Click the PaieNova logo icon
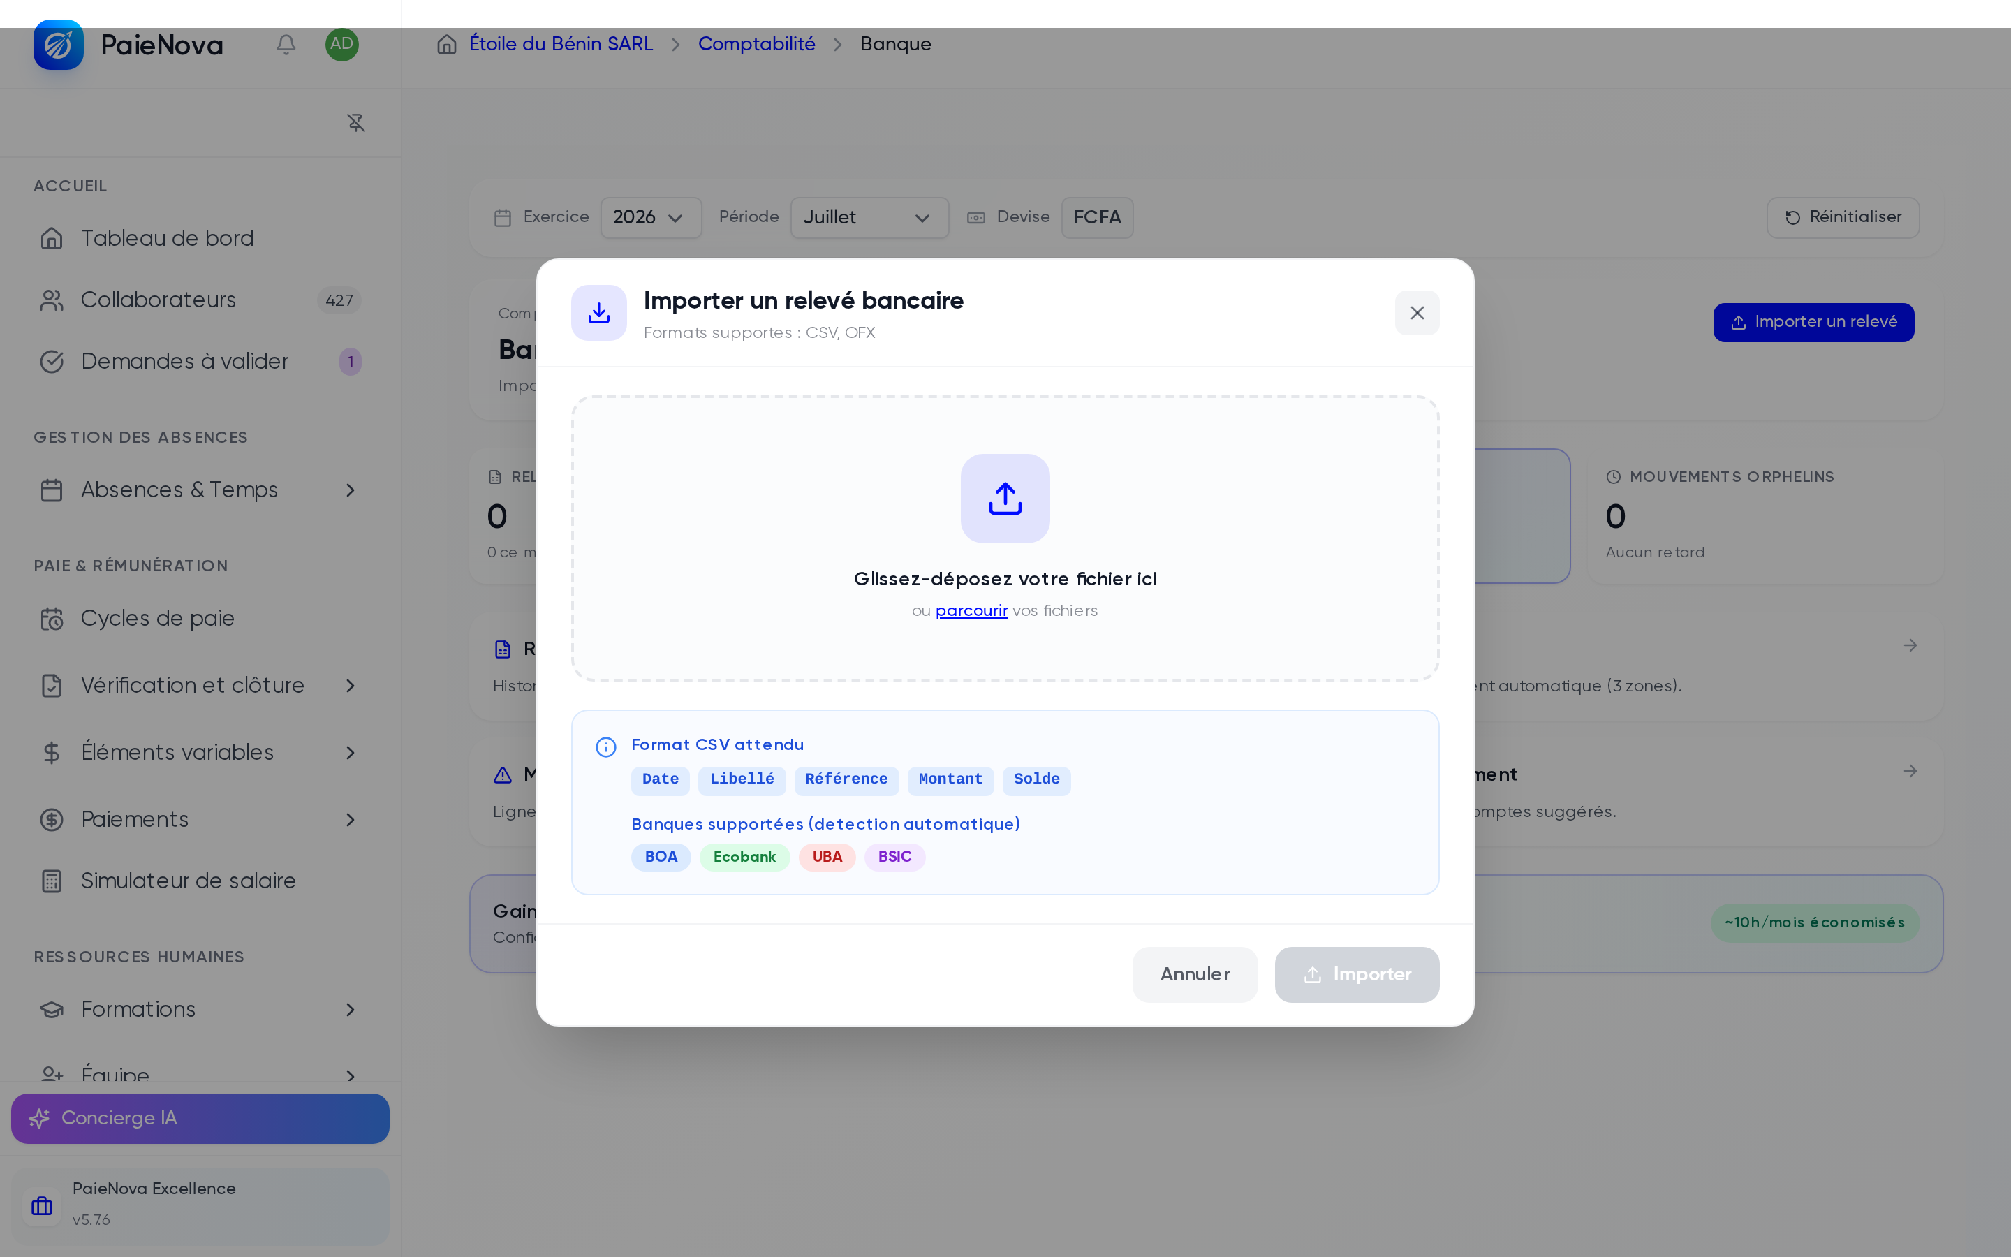The width and height of the screenshot is (2011, 1257). (58, 45)
